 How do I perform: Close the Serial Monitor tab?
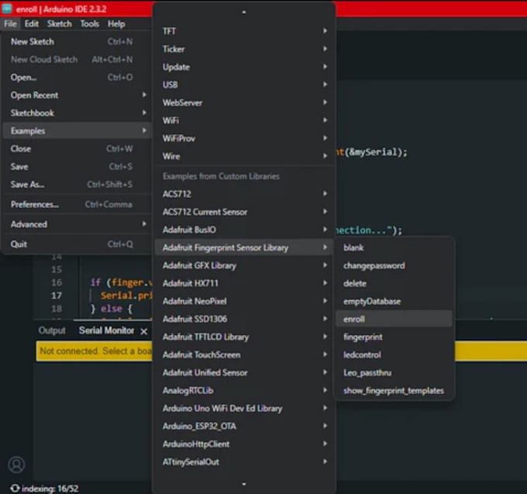tap(144, 332)
